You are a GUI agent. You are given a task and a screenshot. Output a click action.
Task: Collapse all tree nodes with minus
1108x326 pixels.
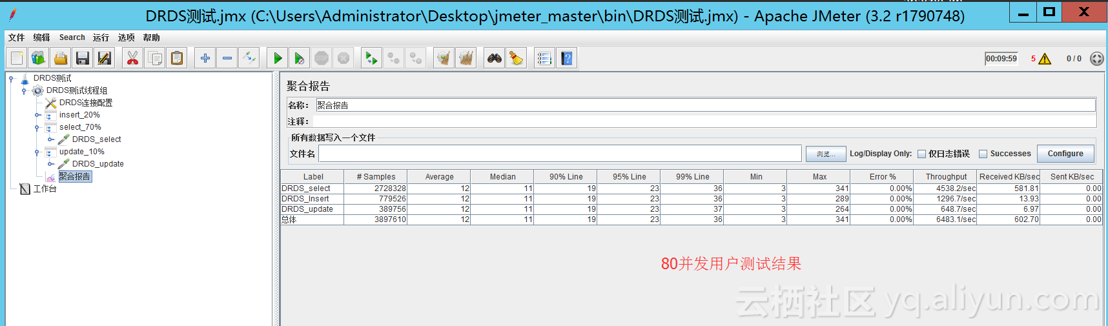[x=227, y=59]
